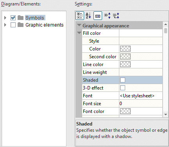Click the Style value field
The image size is (169, 147).
141,41
